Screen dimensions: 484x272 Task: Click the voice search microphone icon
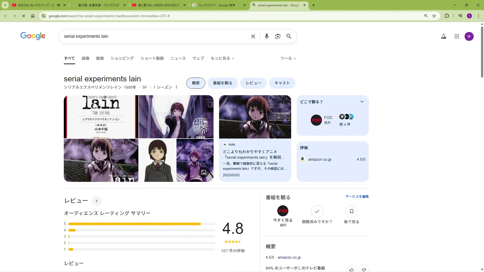click(x=266, y=36)
